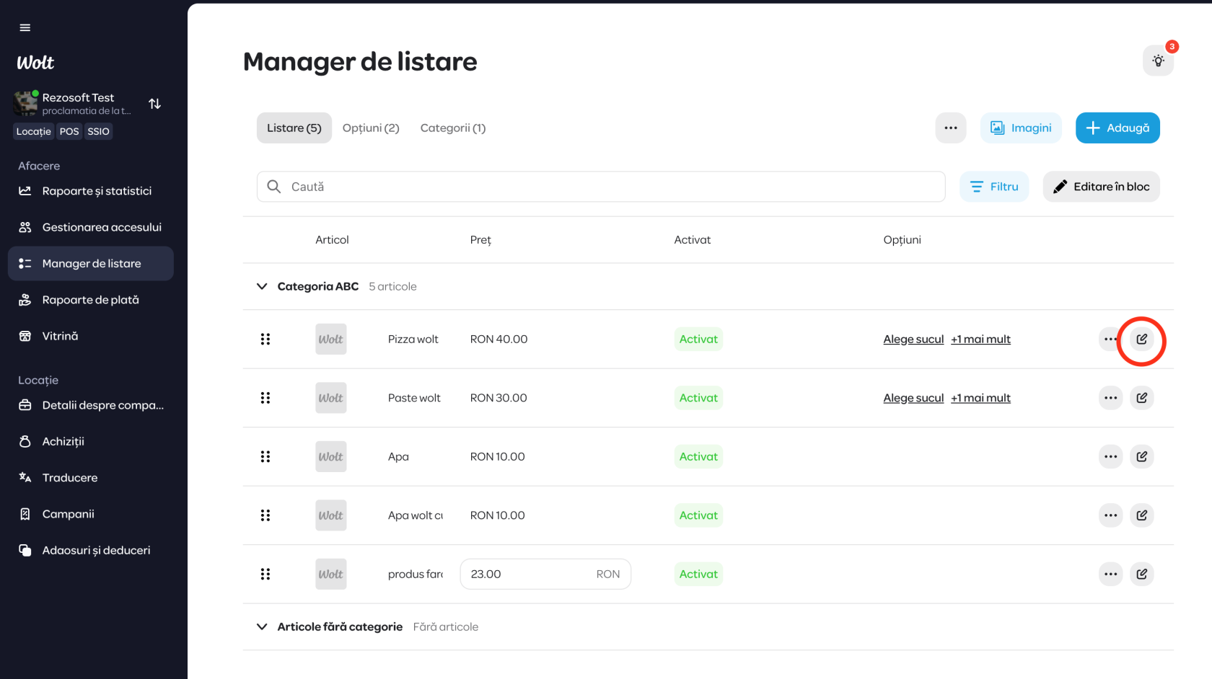1212x679 pixels.
Task: Click the RON 30.00 price of Paste wolt
Action: (x=499, y=398)
